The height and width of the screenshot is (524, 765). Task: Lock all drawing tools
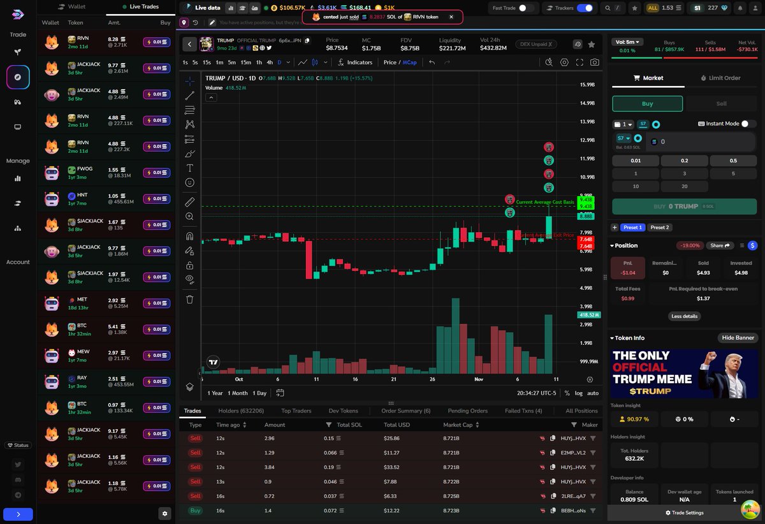coord(189,265)
